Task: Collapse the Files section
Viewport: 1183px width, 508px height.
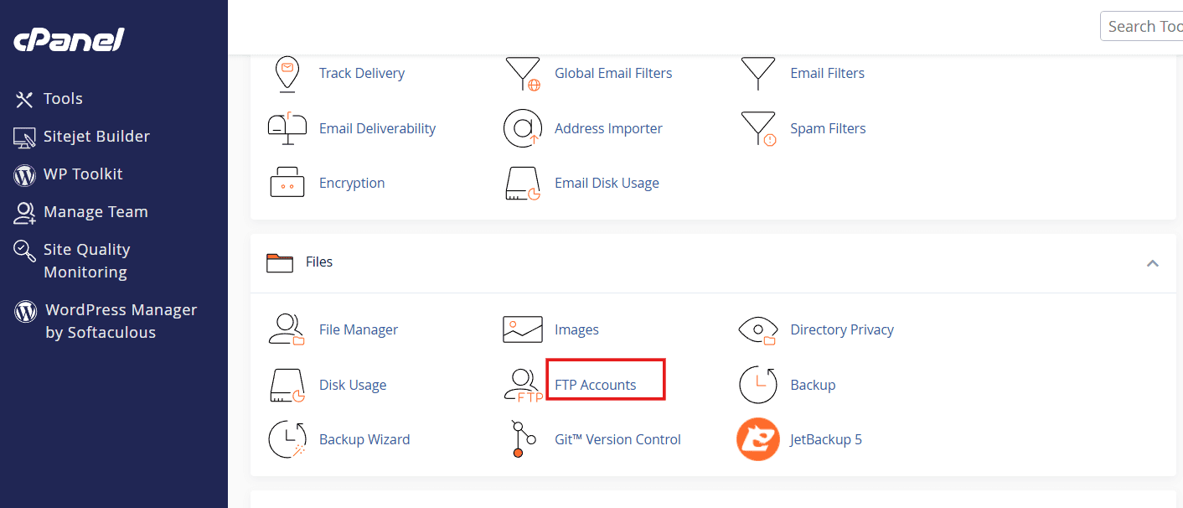Action: pos(1152,262)
